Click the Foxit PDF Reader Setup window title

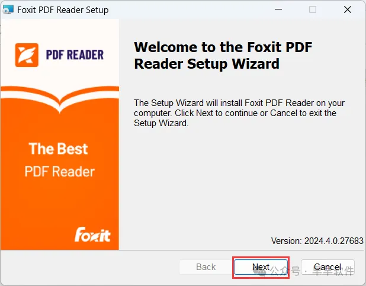pos(63,10)
